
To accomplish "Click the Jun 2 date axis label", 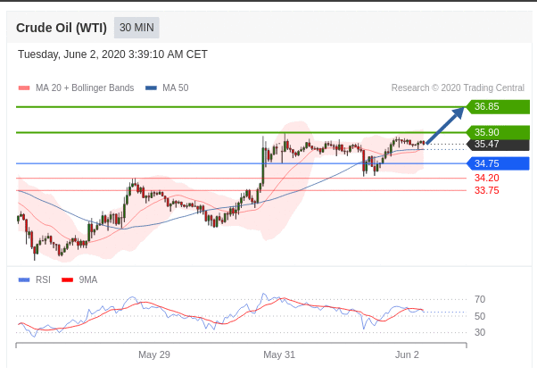I will coord(407,354).
